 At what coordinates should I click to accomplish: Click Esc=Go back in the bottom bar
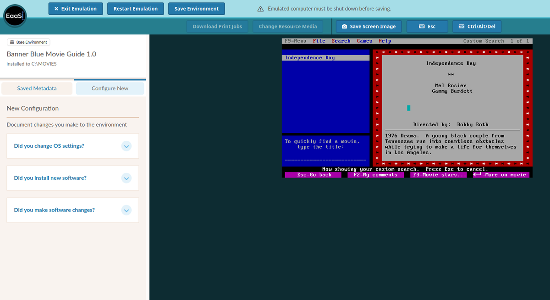tap(314, 175)
